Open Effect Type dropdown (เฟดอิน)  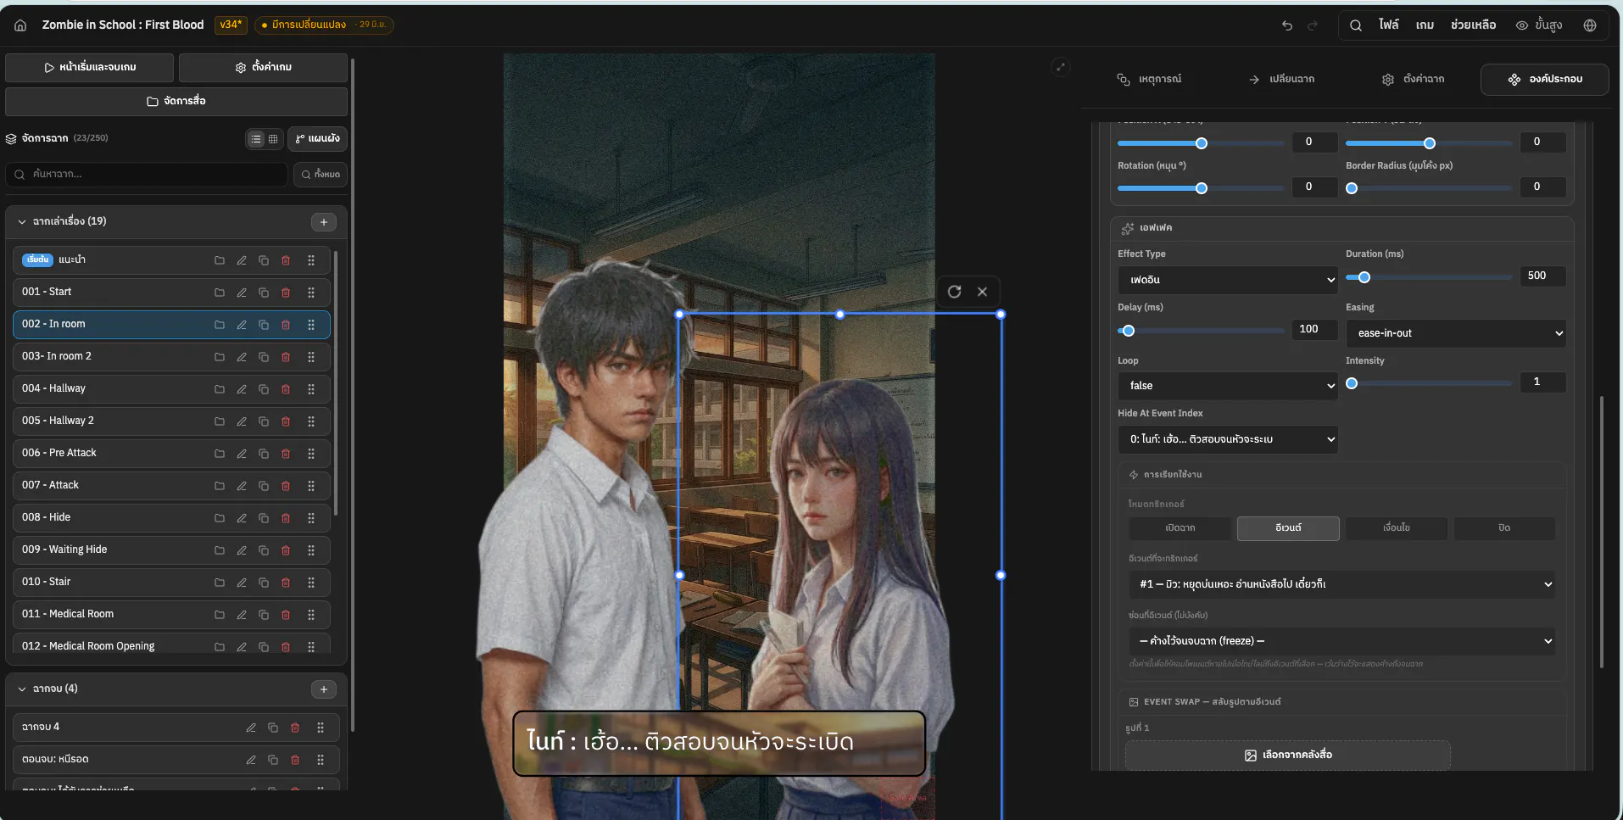1228,280
